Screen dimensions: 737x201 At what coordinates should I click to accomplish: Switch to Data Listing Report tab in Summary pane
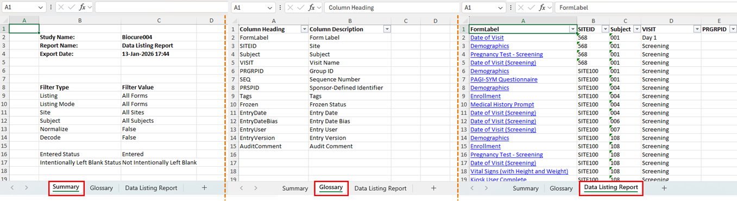[151, 188]
